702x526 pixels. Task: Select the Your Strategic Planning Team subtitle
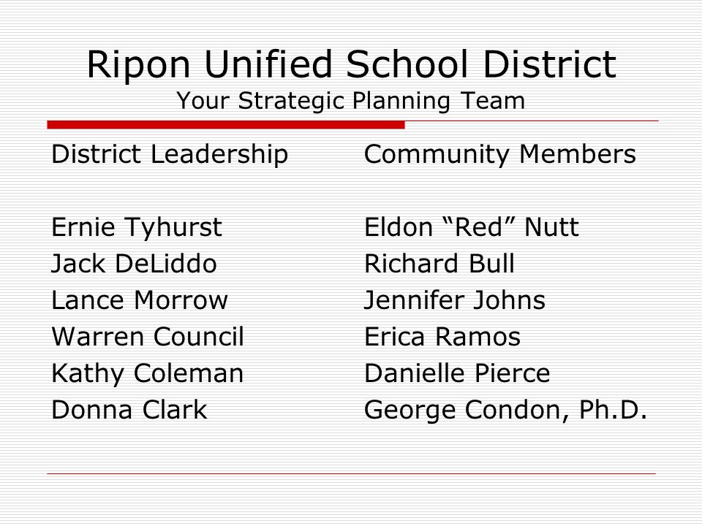pyautogui.click(x=350, y=101)
